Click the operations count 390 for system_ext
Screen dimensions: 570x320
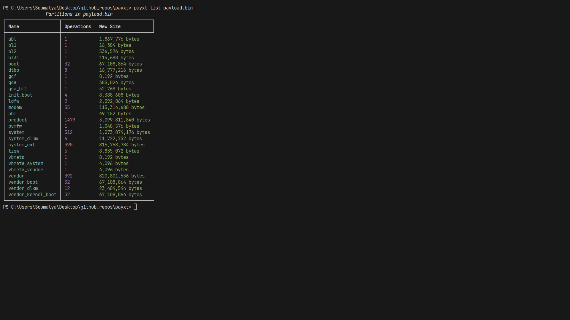pos(69,145)
